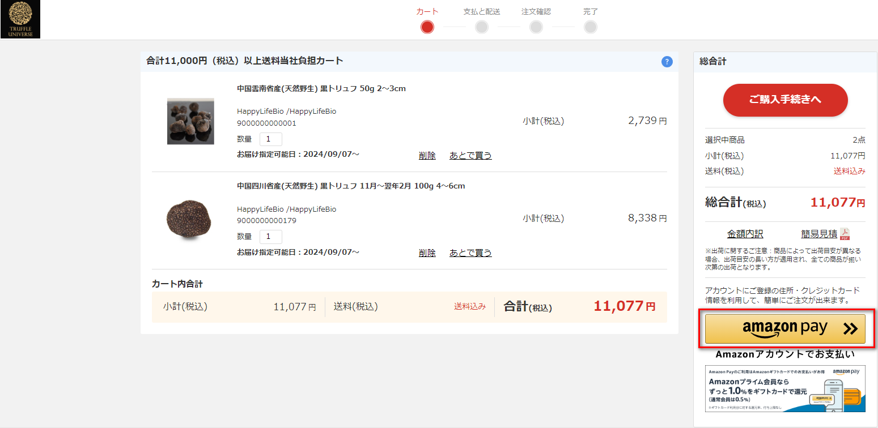
Task: Open the 金額内訳 link
Action: tap(745, 234)
